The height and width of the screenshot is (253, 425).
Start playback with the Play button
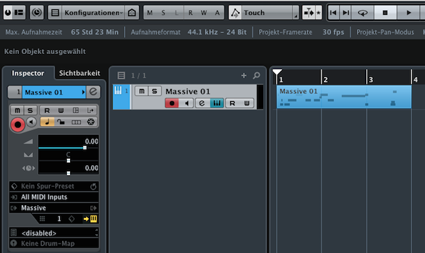tap(408, 12)
